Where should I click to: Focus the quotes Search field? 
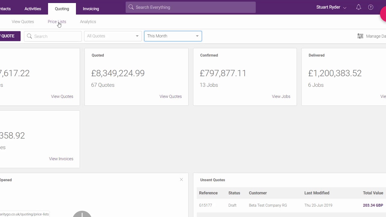tap(53, 36)
